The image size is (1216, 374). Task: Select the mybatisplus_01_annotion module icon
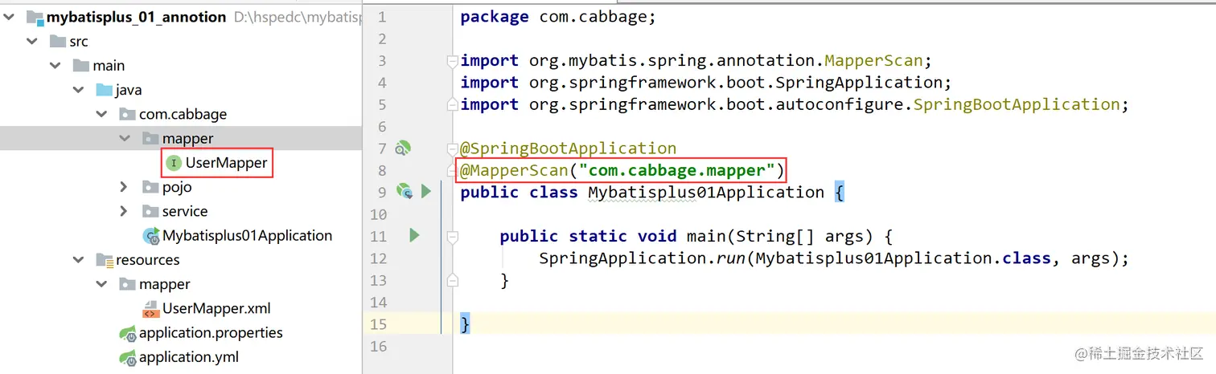point(33,17)
